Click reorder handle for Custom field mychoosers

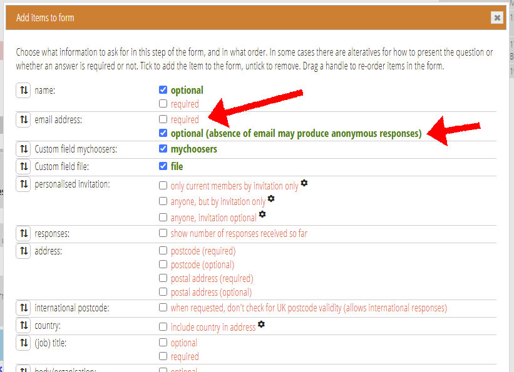click(23, 149)
